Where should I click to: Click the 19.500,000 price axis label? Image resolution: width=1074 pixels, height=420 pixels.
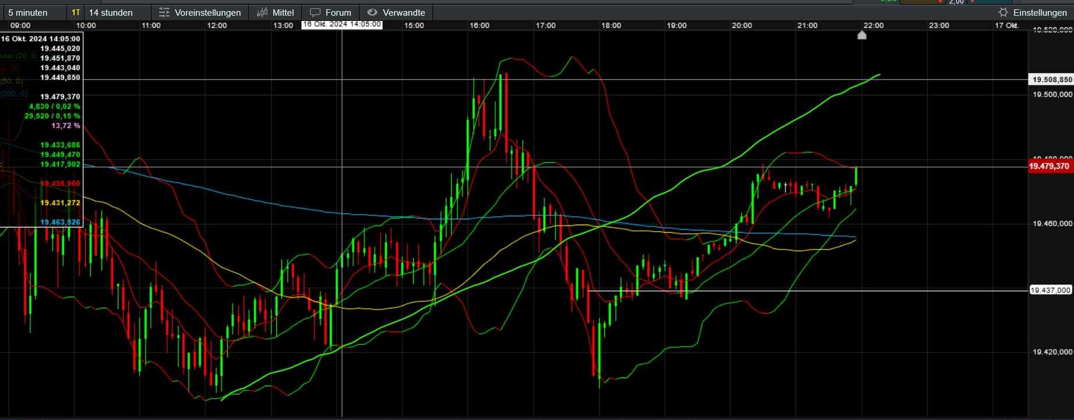click(1052, 94)
